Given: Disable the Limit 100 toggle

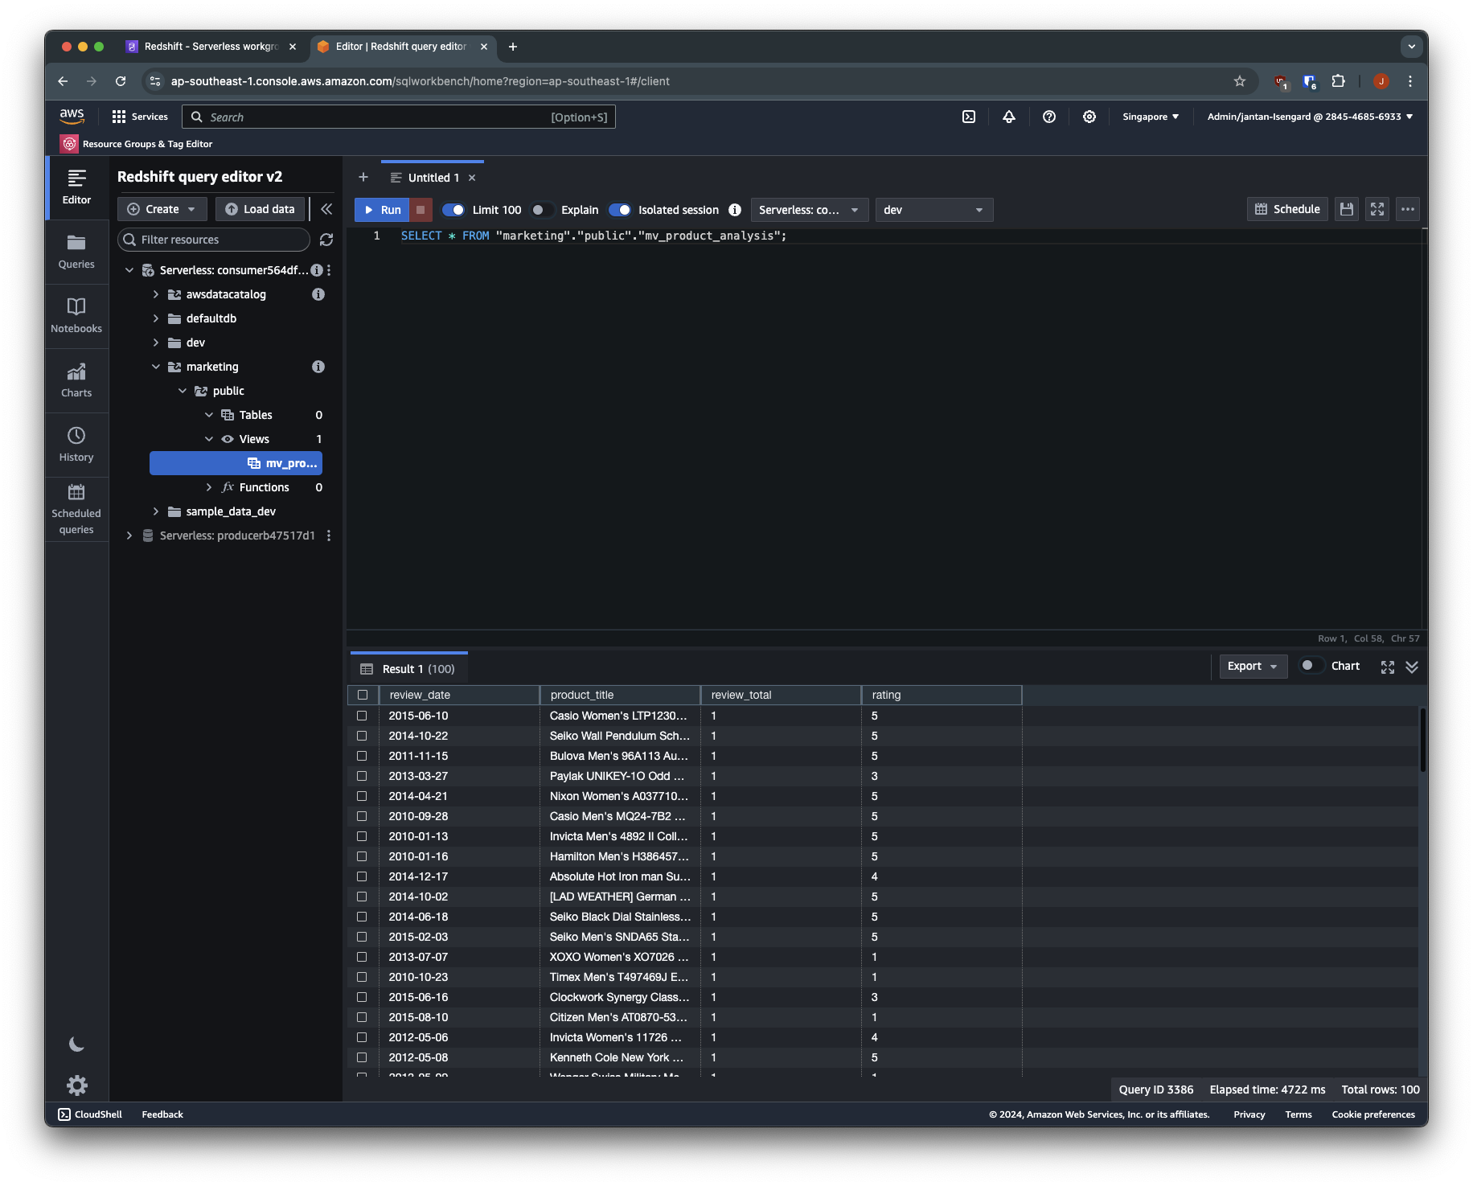Looking at the screenshot, I should pyautogui.click(x=453, y=210).
